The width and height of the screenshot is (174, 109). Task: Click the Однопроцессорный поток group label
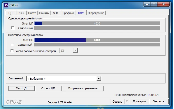tap(25, 18)
